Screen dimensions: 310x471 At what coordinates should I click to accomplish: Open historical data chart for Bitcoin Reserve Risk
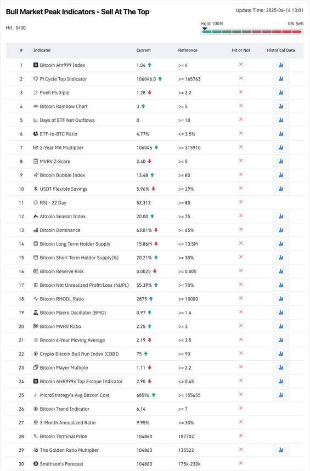(x=281, y=271)
